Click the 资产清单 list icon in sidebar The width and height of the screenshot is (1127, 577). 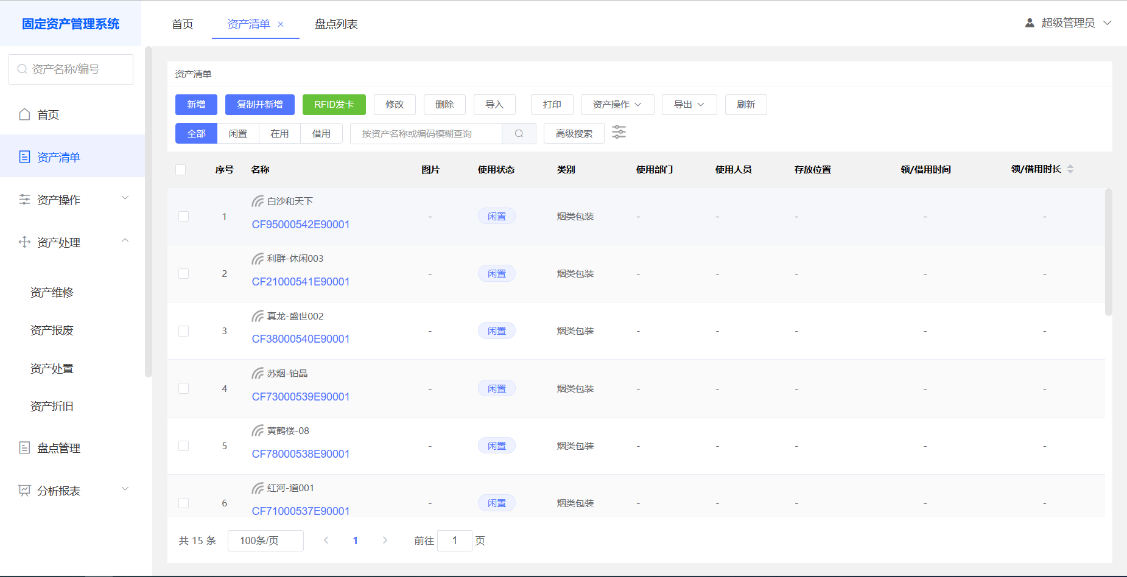point(24,157)
